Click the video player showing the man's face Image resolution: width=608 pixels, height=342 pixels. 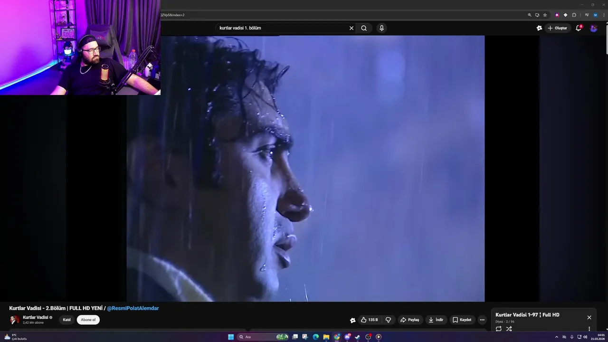tap(305, 169)
